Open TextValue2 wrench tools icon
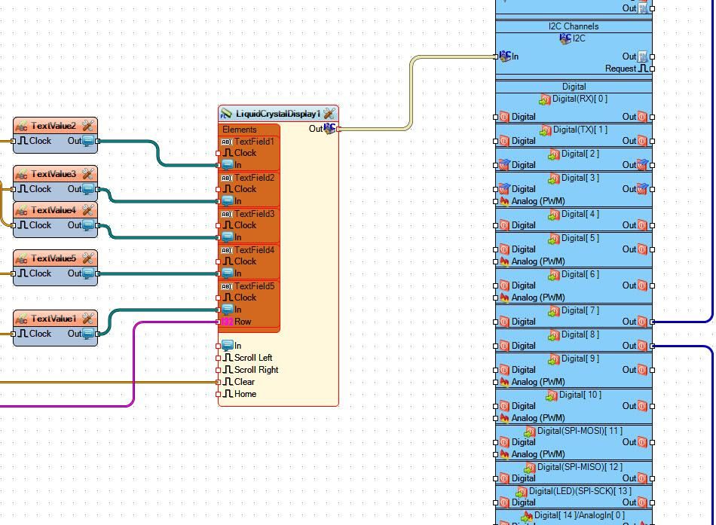This screenshot has height=525, width=716. (x=88, y=126)
